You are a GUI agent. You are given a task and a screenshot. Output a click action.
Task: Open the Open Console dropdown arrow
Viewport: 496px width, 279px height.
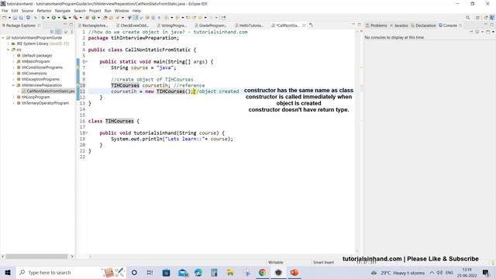(493, 32)
